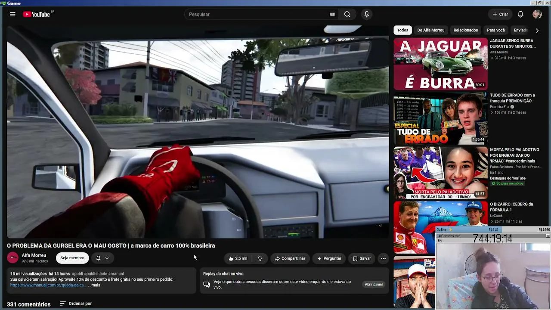The width and height of the screenshot is (551, 310).
Task: Open the Tudo de Errado Premonição thumbnail
Action: [440, 118]
